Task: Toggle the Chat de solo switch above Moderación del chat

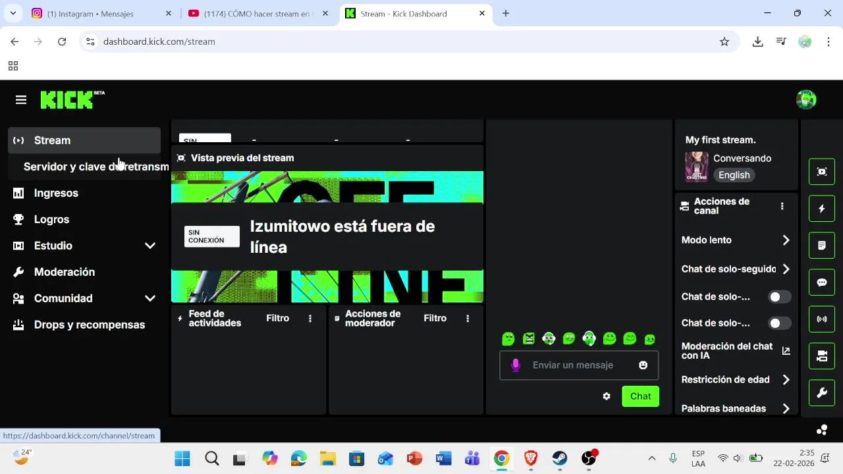Action: click(780, 323)
